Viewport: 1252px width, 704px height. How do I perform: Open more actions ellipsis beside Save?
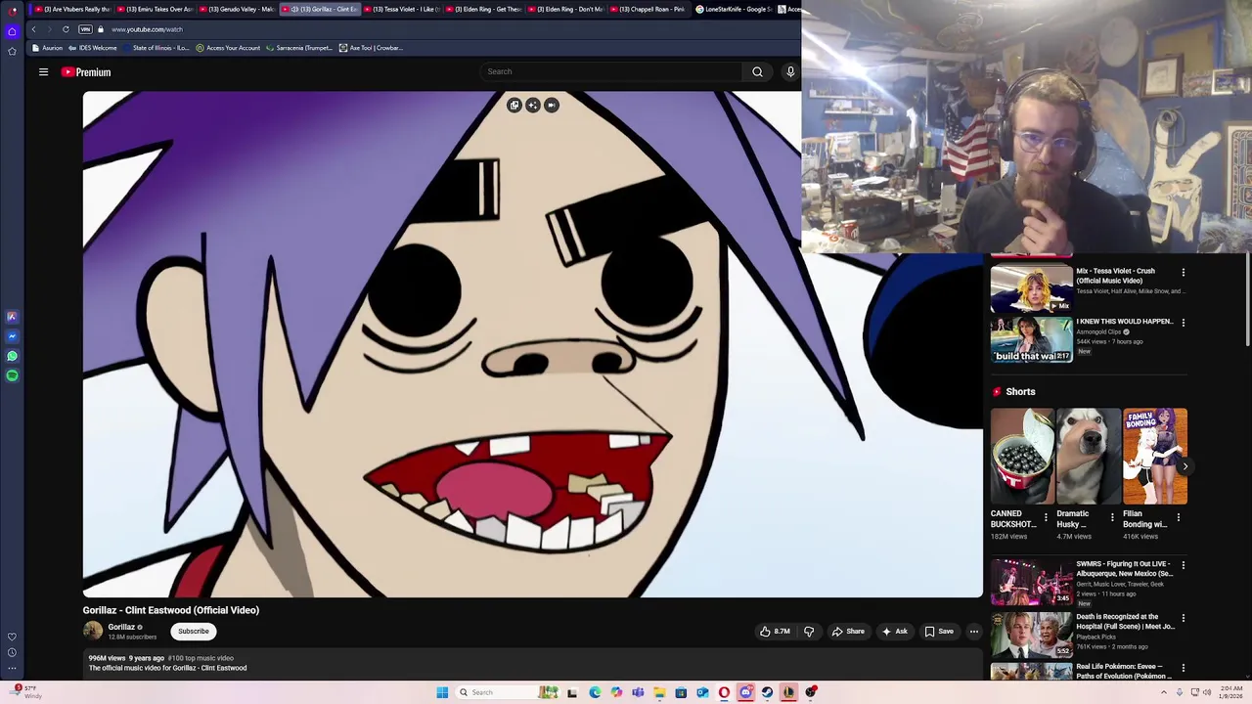tap(973, 632)
